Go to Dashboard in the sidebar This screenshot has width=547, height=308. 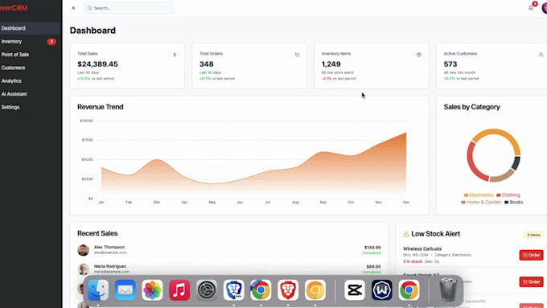click(x=30, y=28)
